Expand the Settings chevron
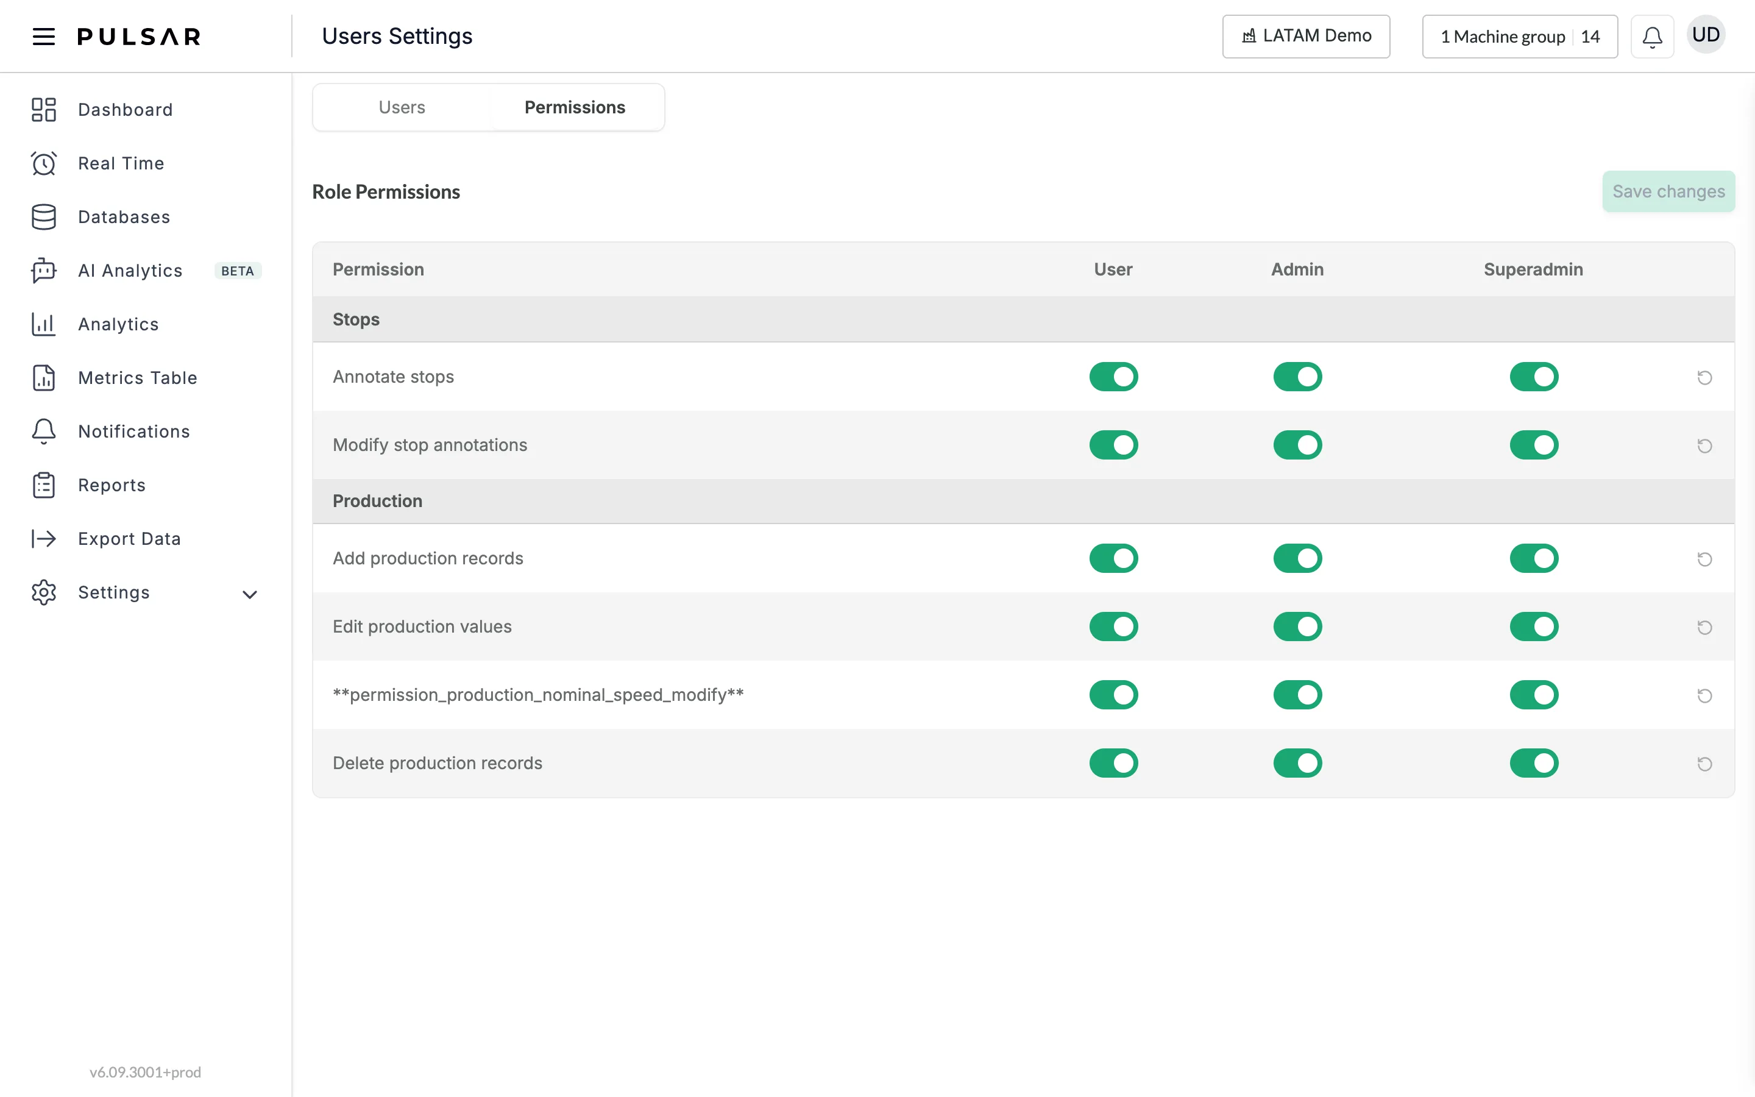Image resolution: width=1755 pixels, height=1097 pixels. coord(249,594)
